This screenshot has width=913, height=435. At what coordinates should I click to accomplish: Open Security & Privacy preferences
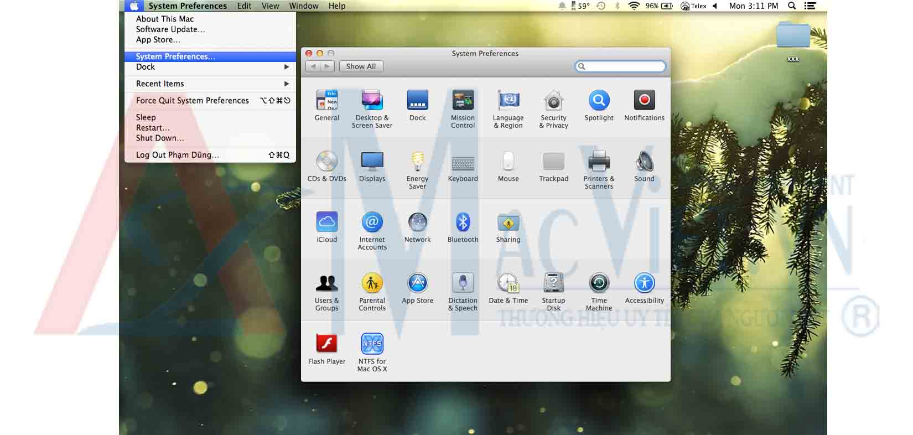(x=553, y=109)
